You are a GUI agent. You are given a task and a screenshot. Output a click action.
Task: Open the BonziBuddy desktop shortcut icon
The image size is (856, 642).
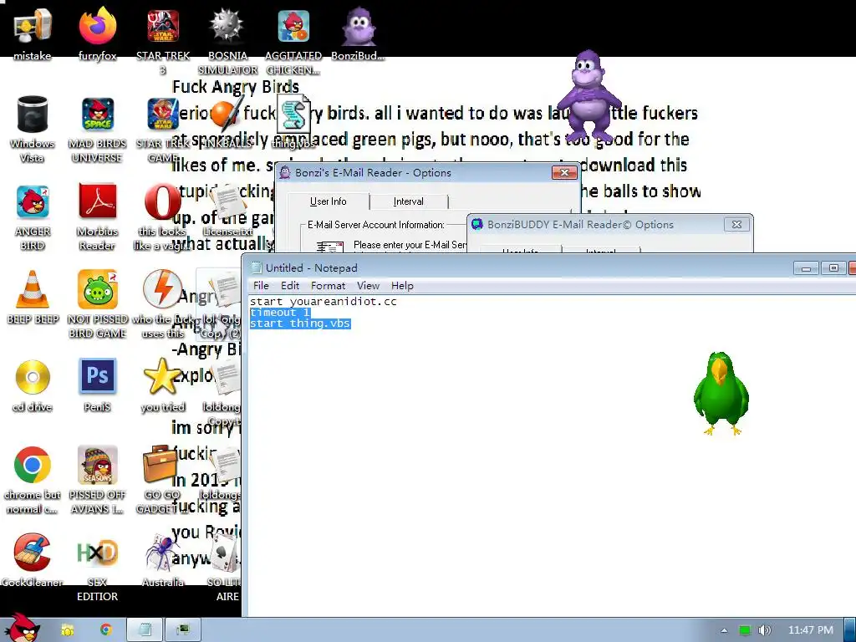(359, 26)
